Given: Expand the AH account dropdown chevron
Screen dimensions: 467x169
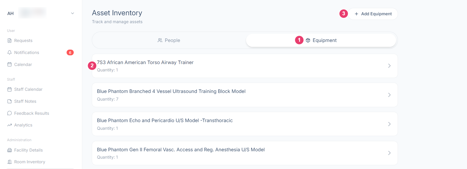Looking at the screenshot, I should [x=73, y=13].
